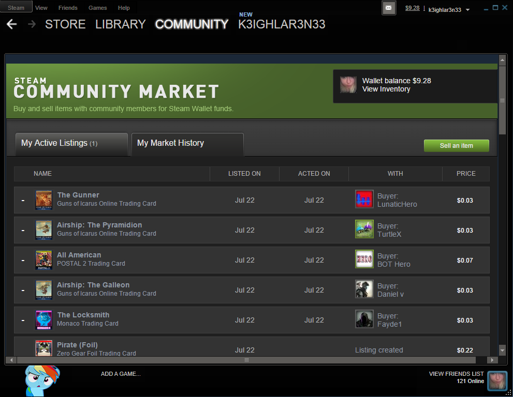Open The Gunner item link
Screen dimensions: 513x397
tap(78, 195)
